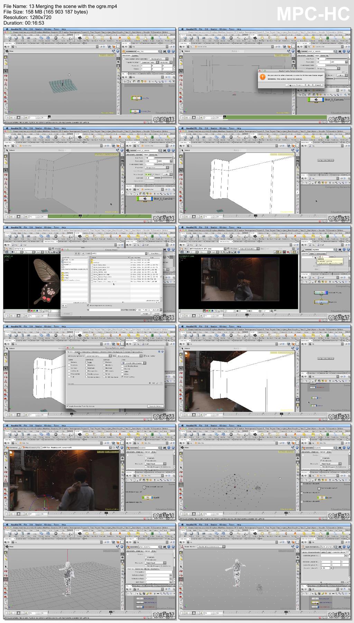
Task: Switch to the Grid tab in Display Options
Action: click(x=110, y=352)
